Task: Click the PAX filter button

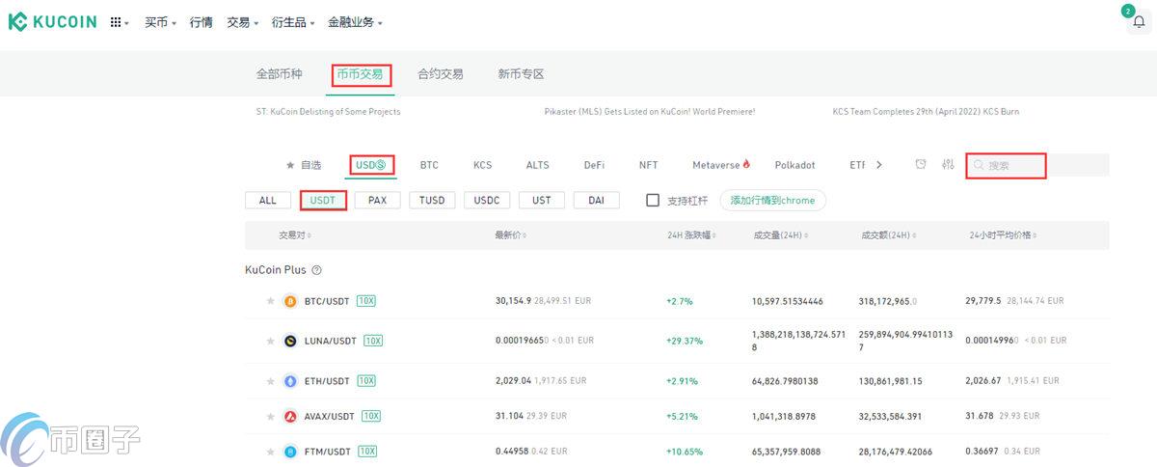Action: (x=378, y=201)
